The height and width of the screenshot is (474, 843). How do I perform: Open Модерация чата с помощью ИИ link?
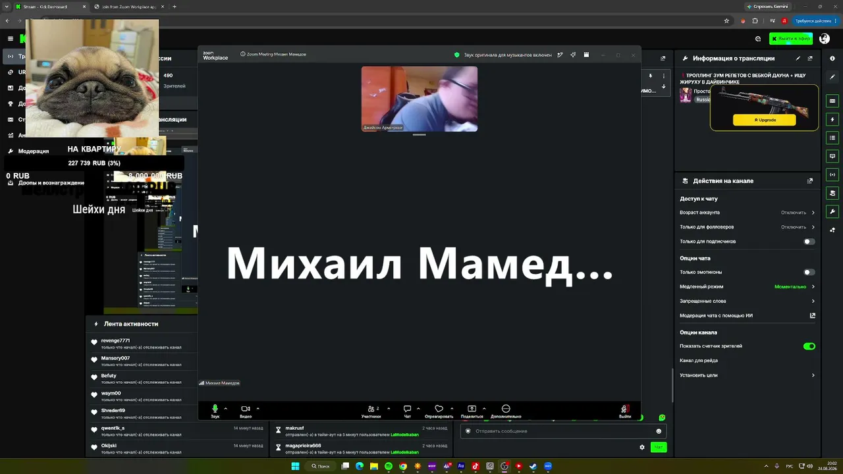(x=748, y=316)
